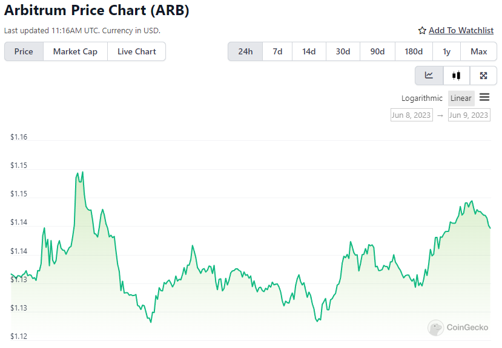Select the 24h time range
502x348 pixels.
coord(245,51)
